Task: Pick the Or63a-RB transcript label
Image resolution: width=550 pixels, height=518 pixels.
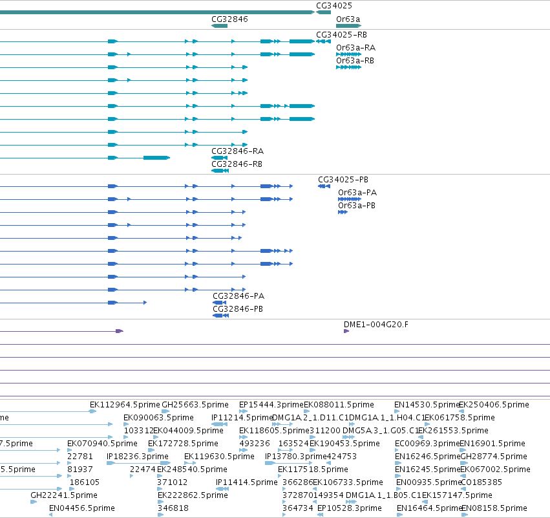Action: point(355,61)
